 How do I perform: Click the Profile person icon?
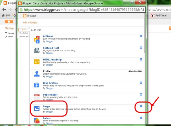37,74
